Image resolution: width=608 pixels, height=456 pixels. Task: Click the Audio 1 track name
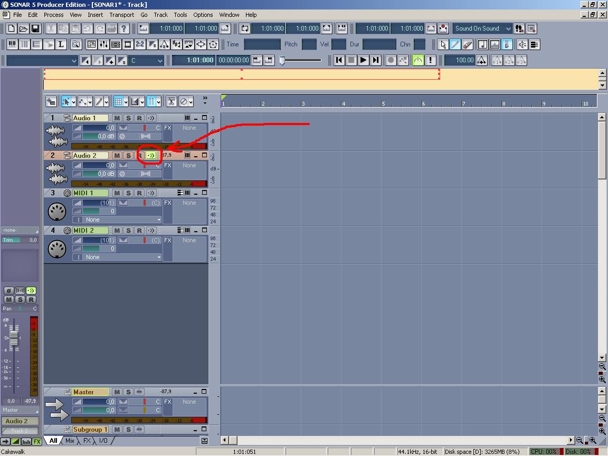click(90, 118)
